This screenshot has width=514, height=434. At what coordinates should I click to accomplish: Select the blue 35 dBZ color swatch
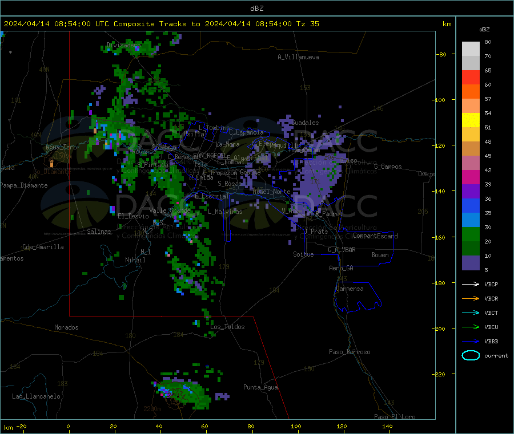(471, 205)
